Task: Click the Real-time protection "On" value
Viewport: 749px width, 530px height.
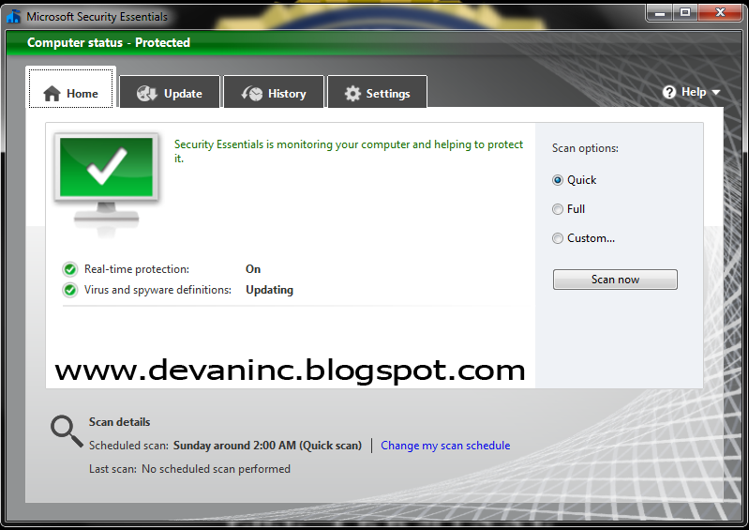Action: (253, 269)
